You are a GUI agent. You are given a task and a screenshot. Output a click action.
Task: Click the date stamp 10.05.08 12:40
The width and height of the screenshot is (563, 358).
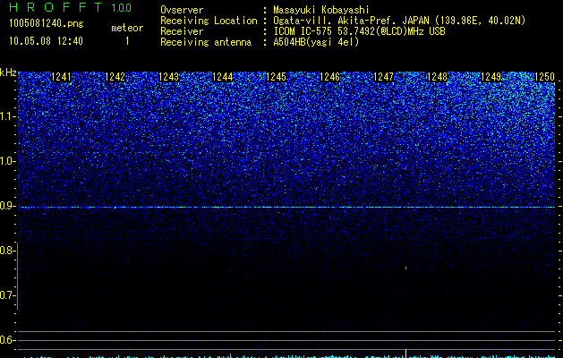(46, 41)
